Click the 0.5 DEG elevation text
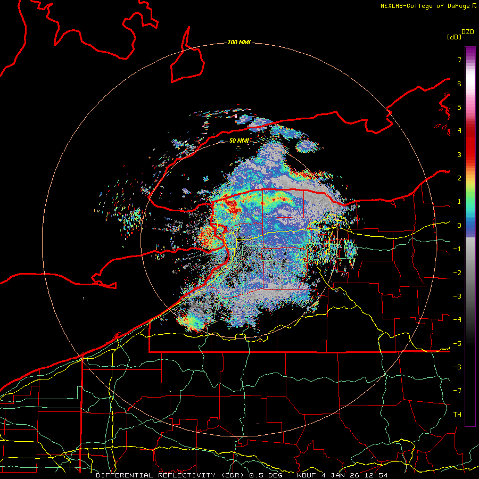This screenshot has width=479, height=479. (266, 475)
